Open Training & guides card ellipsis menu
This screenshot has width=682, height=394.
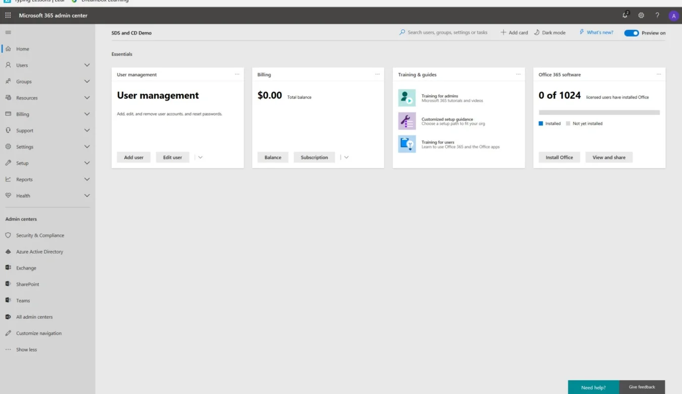click(x=518, y=74)
